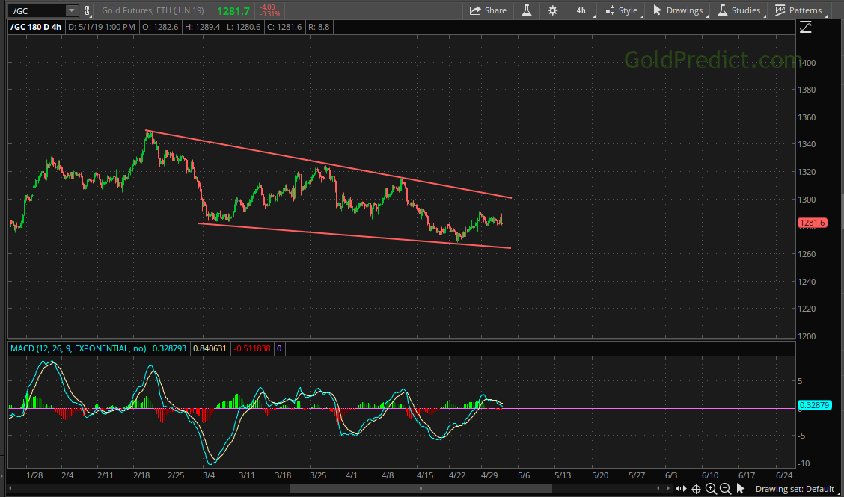
Task: Click the flask icon next to Share
Action: (527, 10)
